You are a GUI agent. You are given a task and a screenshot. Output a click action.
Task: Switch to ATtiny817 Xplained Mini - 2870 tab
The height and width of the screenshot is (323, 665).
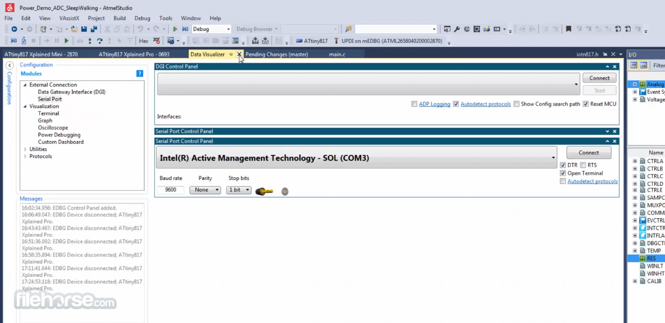tap(41, 54)
